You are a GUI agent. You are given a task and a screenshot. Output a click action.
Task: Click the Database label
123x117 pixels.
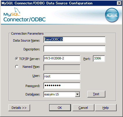pyautogui.click(x=33, y=94)
